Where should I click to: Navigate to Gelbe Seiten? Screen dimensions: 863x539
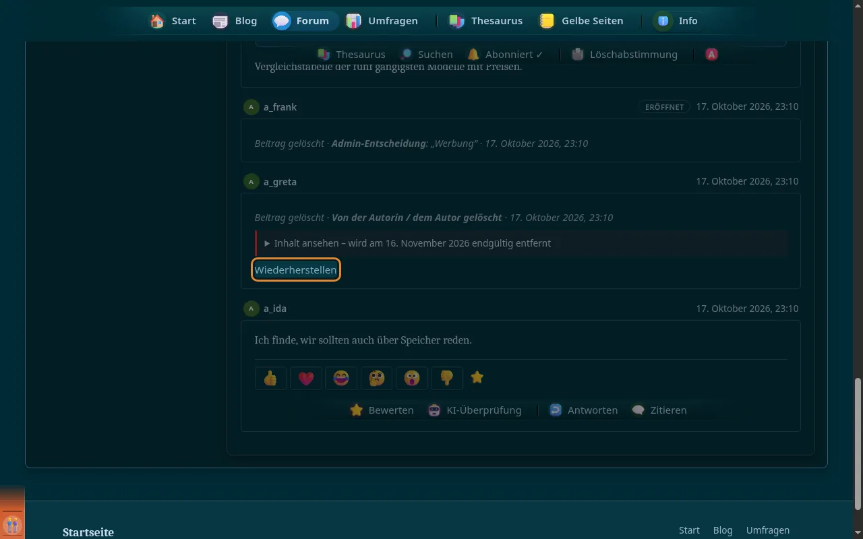click(x=581, y=21)
